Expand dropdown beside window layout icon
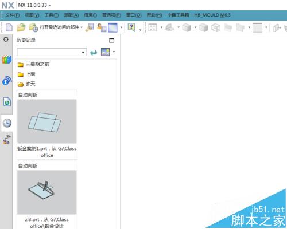This screenshot has height=229, width=287. coord(121,27)
